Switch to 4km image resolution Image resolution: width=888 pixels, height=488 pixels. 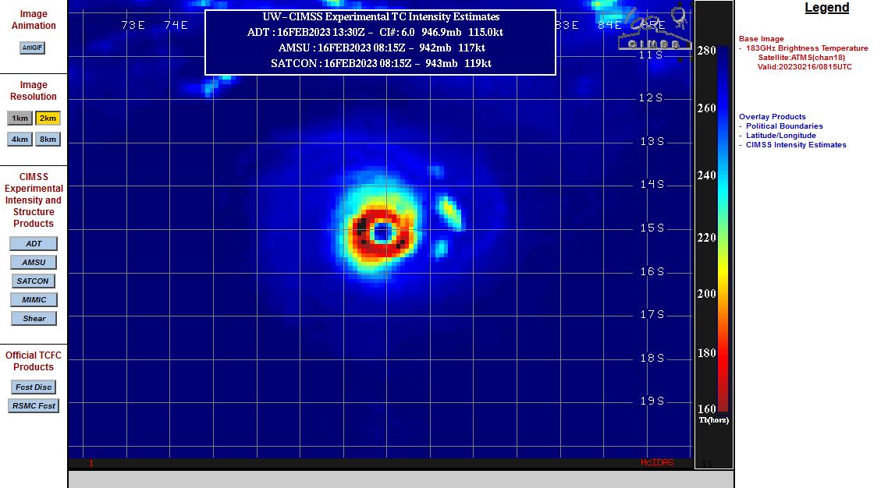click(20, 140)
